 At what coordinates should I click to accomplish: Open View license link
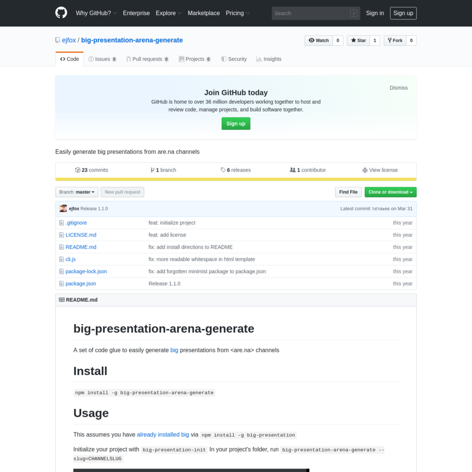click(380, 170)
